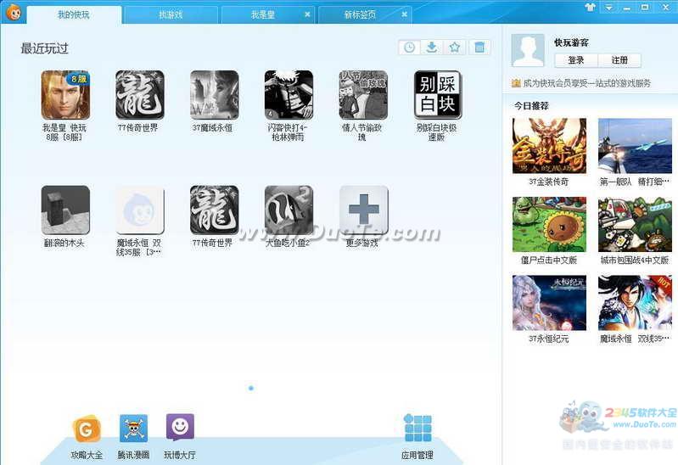
Task: Launch 腾讯漫画 comics app
Action: point(133,429)
